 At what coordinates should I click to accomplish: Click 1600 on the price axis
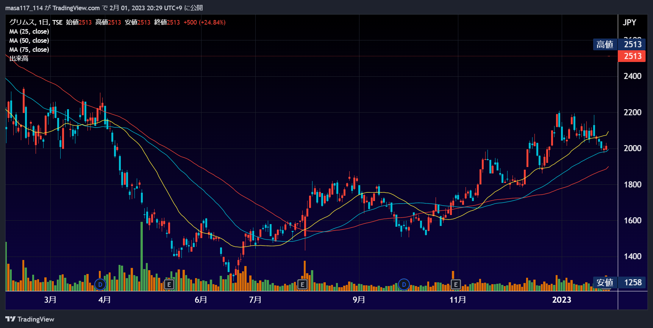tap(633, 220)
